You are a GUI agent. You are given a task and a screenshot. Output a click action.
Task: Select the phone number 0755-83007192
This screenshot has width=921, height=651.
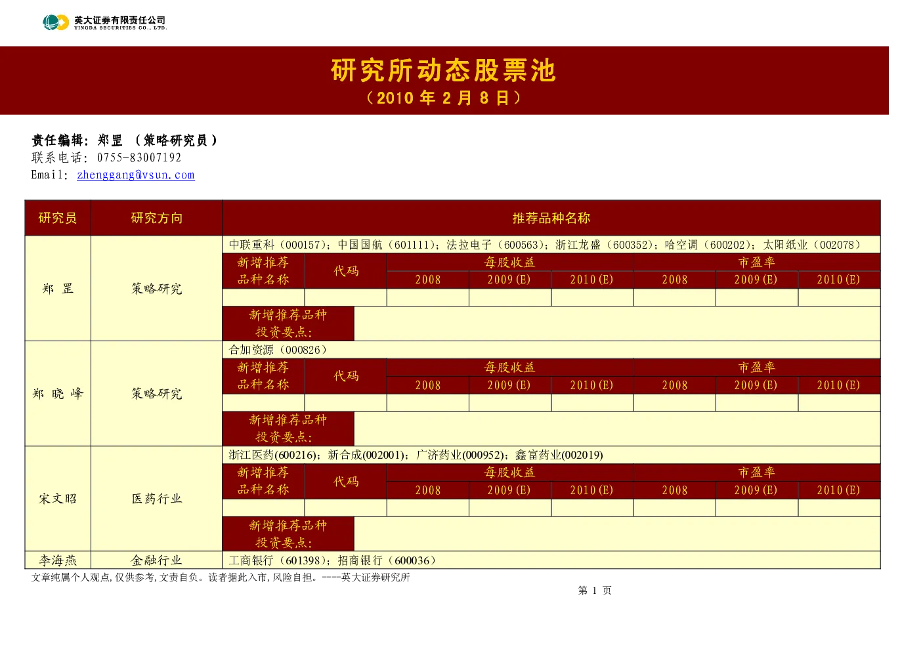point(139,157)
